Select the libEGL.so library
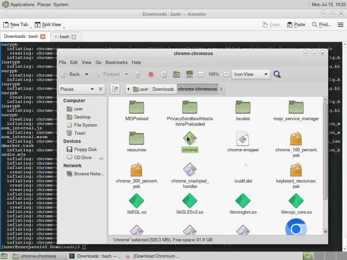 pos(137,204)
